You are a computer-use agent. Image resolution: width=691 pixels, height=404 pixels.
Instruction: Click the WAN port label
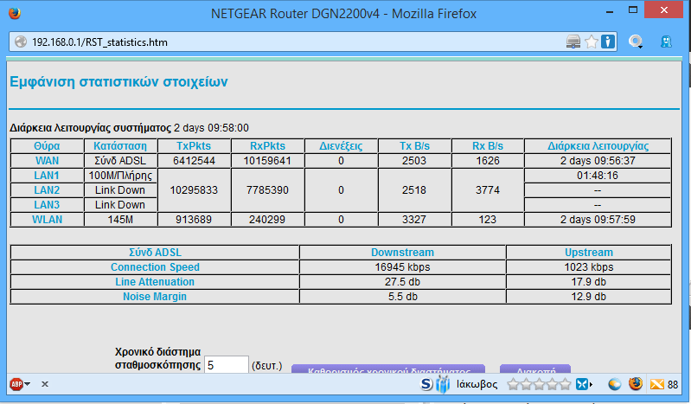[x=48, y=161]
